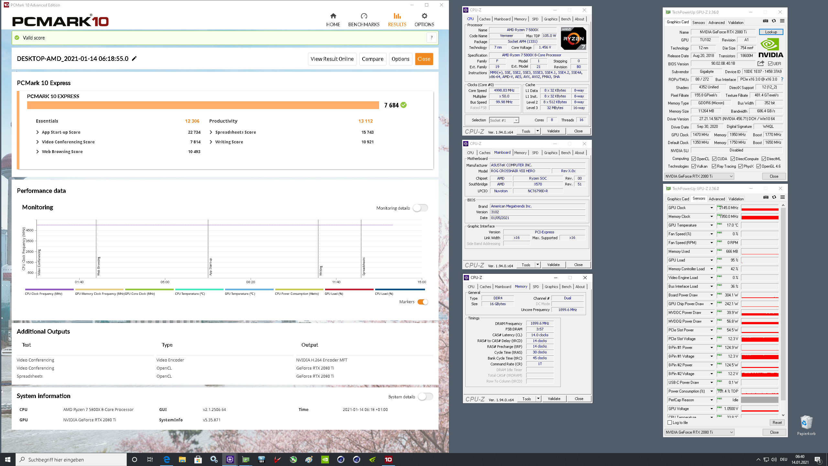Open Papierkorb recycle bin on desktop
Screen dimensions: 828x466
[806, 425]
